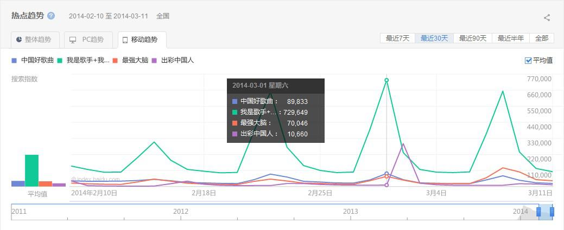Click the 2011 marker on overview timeline

18,212
